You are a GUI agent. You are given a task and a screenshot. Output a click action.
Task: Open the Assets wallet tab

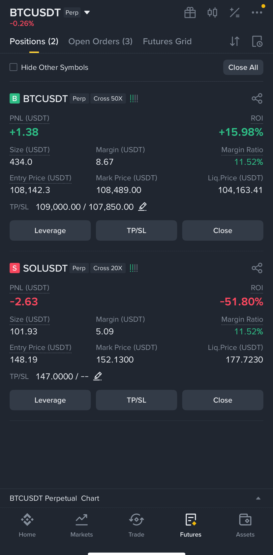coord(245,525)
